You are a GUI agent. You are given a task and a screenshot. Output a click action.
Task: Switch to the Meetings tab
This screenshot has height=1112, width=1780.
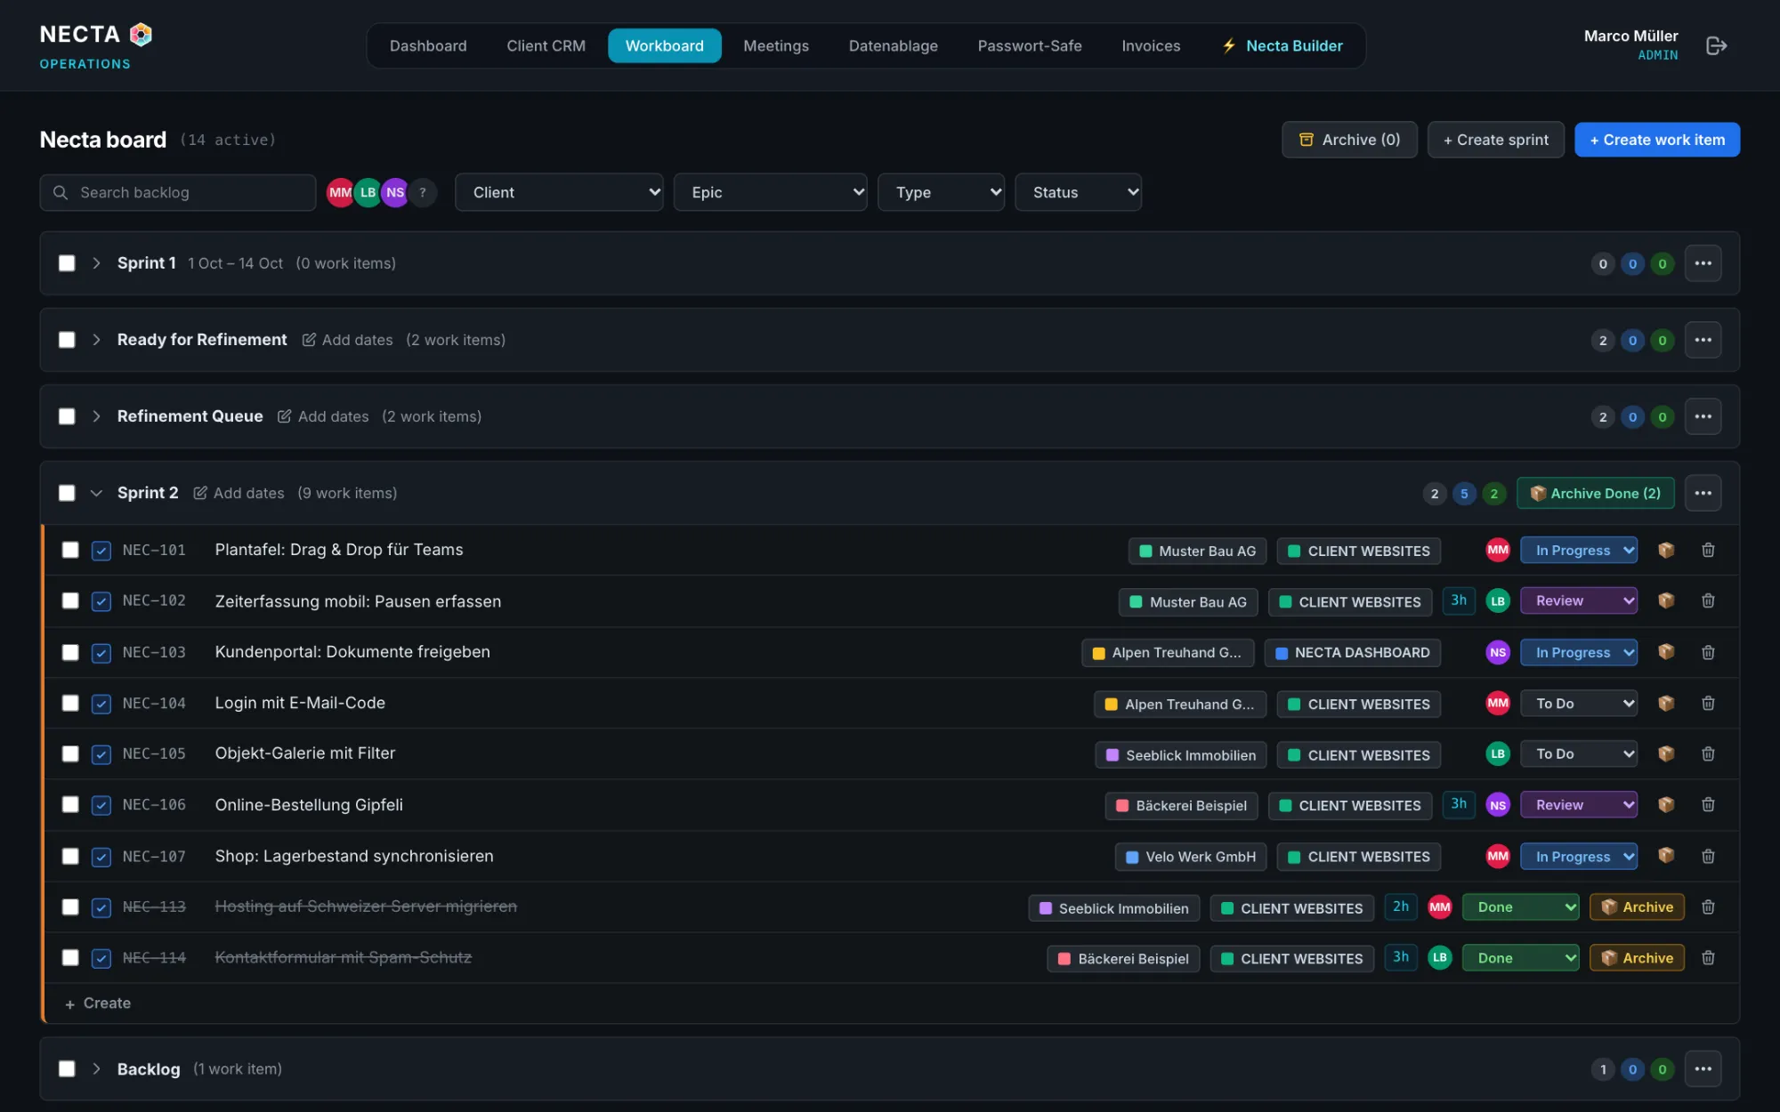click(775, 45)
